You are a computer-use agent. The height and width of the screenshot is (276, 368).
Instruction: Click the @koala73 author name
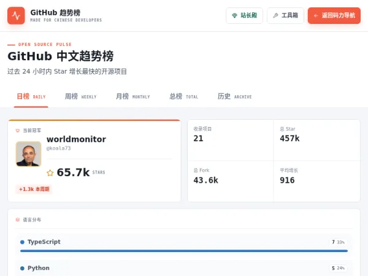[x=58, y=148]
